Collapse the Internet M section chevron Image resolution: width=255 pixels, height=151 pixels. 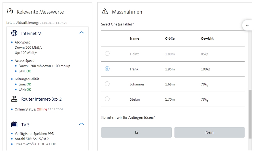click(82, 33)
